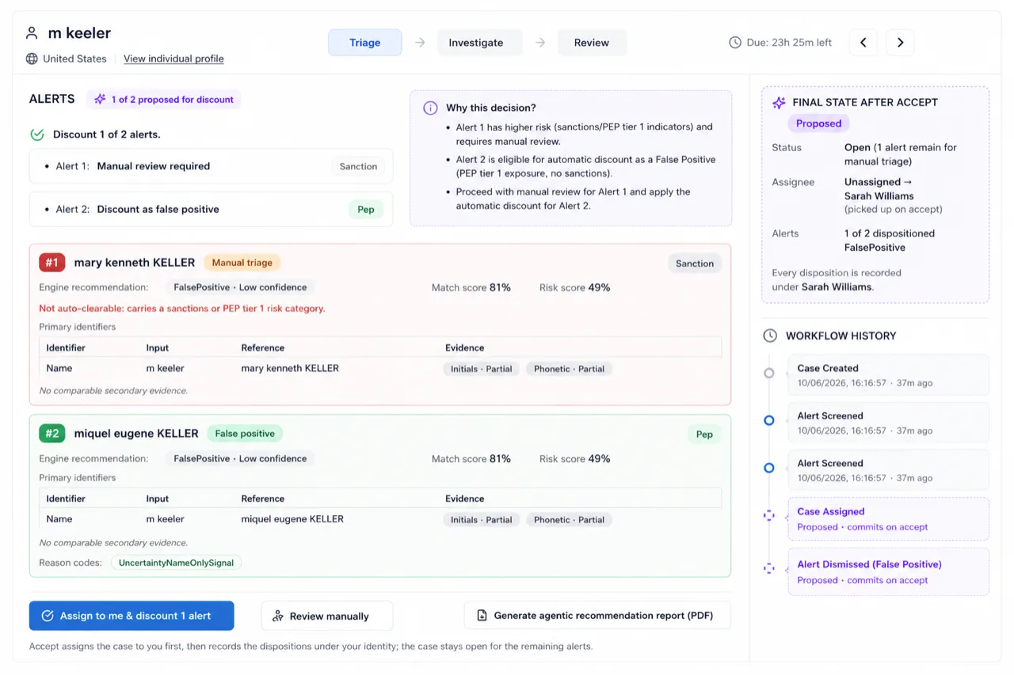Open the View individual profile link
1014x675 pixels.
click(173, 59)
